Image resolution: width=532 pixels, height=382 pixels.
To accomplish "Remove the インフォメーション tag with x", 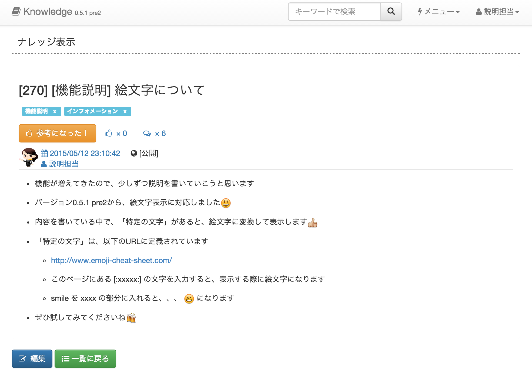I will (x=125, y=111).
